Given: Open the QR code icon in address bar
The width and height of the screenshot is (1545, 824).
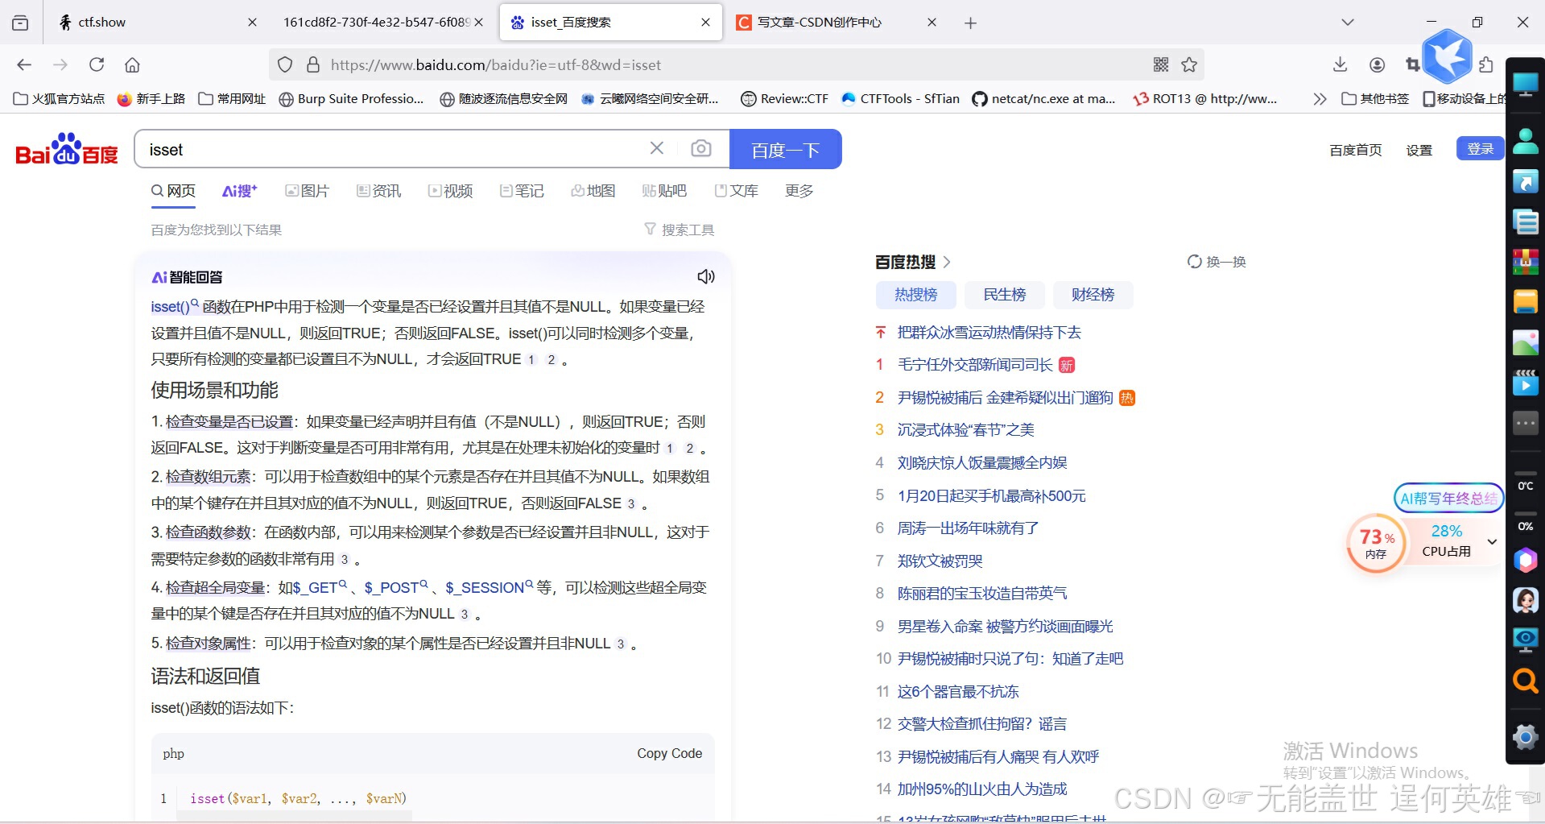Looking at the screenshot, I should [x=1161, y=64].
